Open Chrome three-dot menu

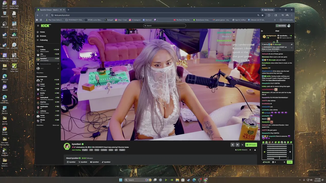tap(292, 15)
